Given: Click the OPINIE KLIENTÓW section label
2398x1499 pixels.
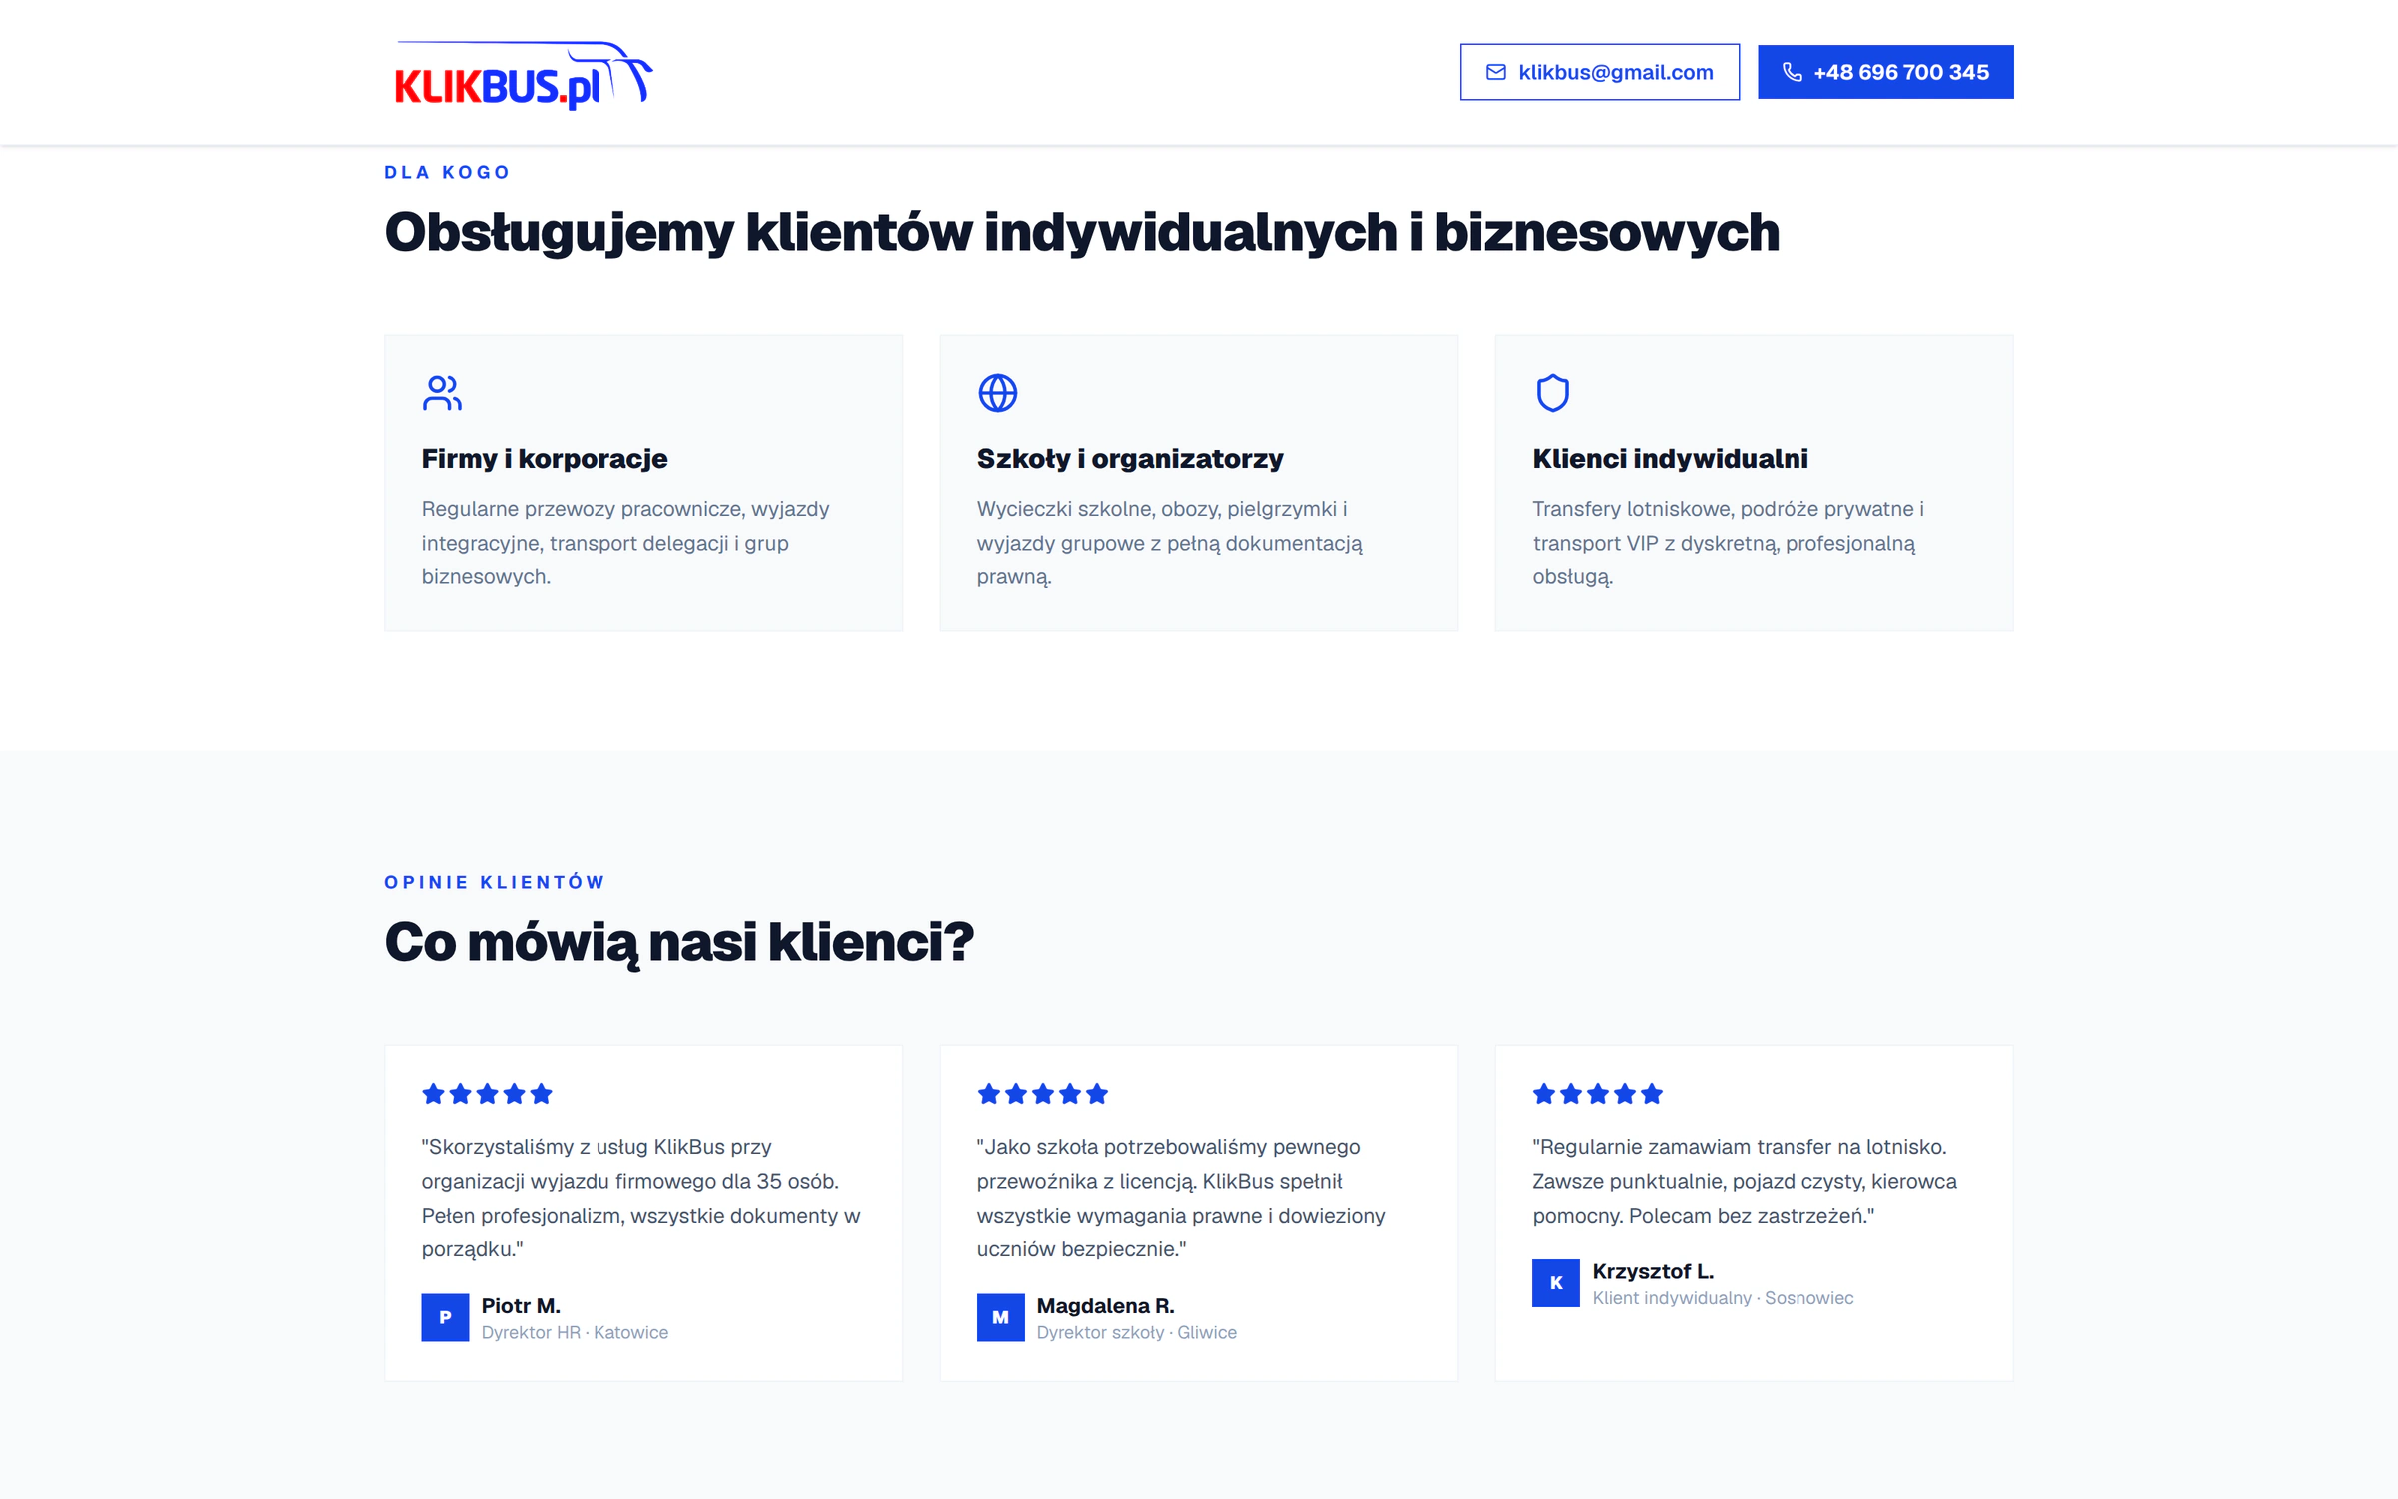Looking at the screenshot, I should click(x=495, y=882).
